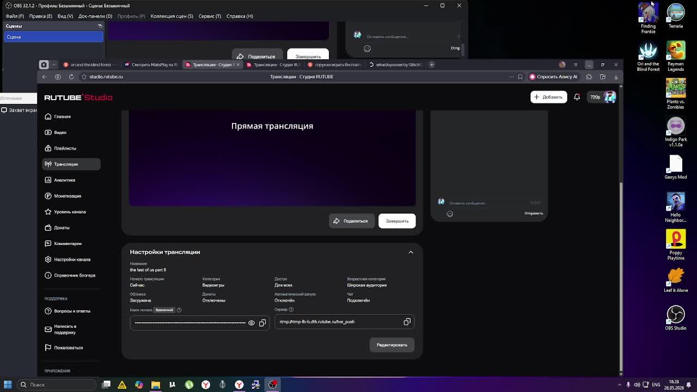This screenshot has height=392, width=697.
Task: Open the emoji picker in chat
Action: coord(450,213)
